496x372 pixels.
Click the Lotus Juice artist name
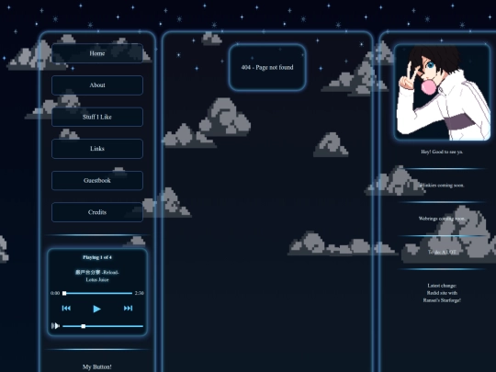tap(97, 280)
